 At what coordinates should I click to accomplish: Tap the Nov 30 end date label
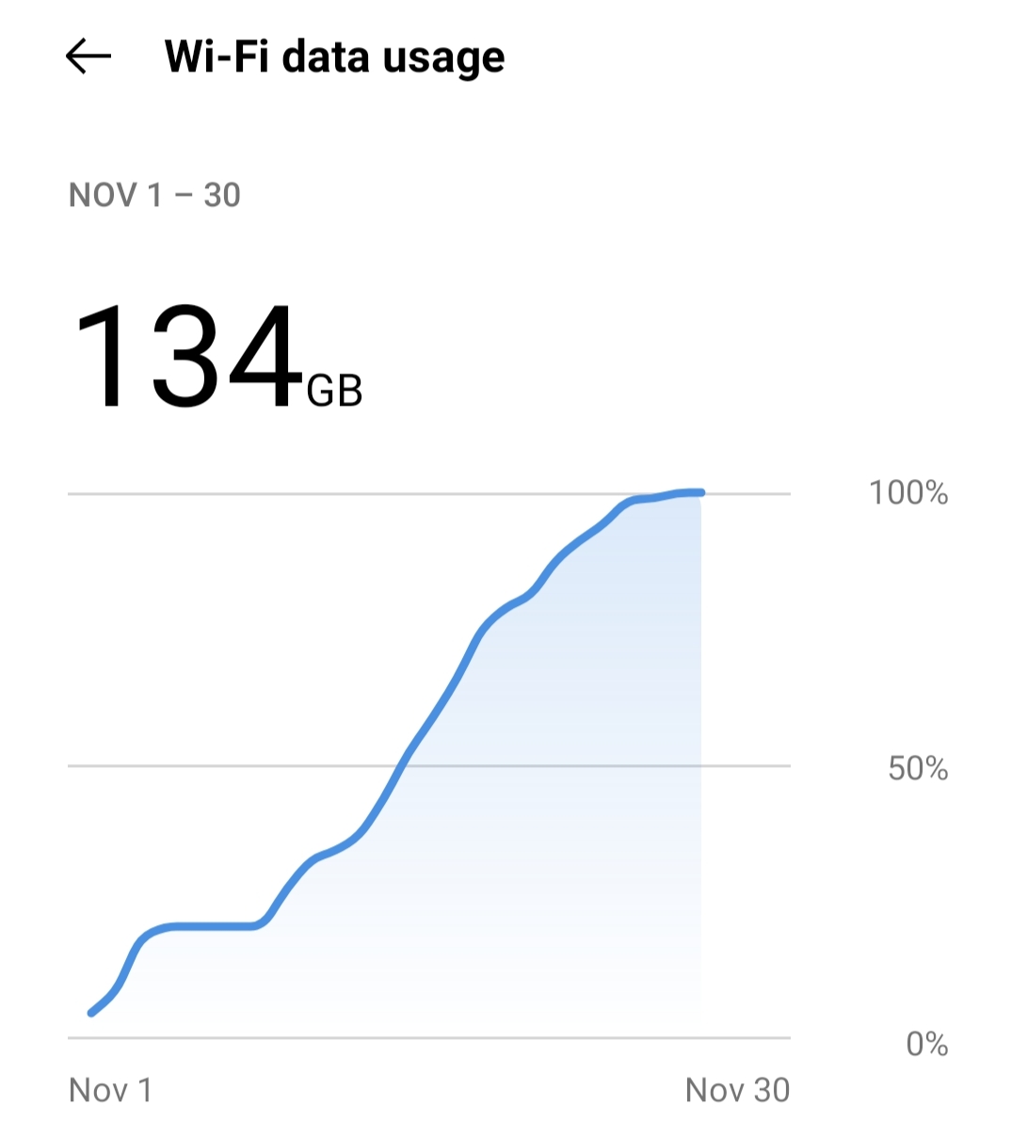point(738,1090)
